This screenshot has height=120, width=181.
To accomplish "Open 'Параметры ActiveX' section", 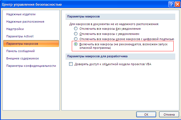I will coord(20,36).
